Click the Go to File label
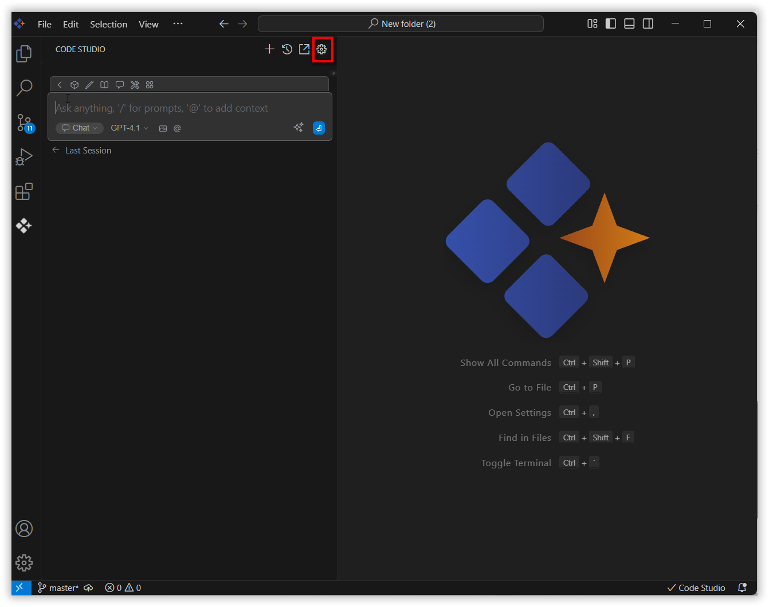 [529, 388]
